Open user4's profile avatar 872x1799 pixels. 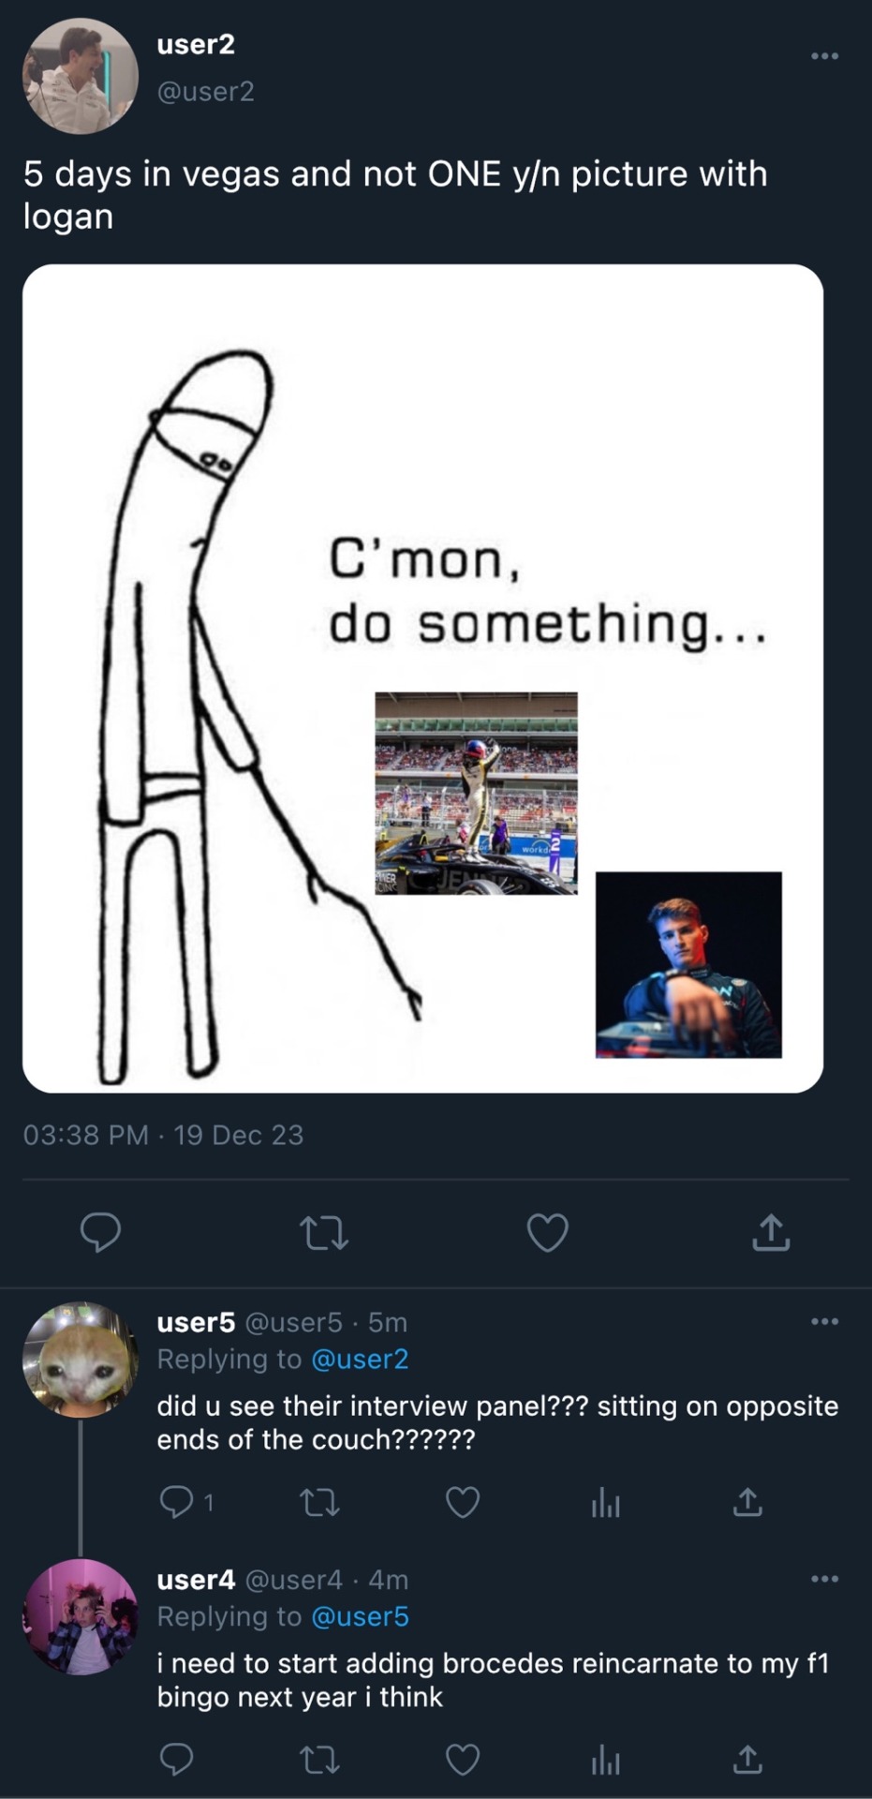81,1616
